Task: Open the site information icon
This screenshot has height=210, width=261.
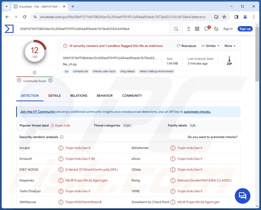Action: pyautogui.click(x=35, y=17)
